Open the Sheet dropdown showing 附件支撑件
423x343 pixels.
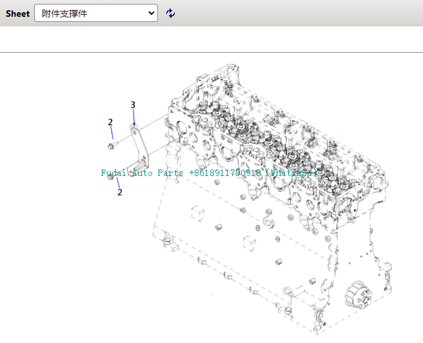[x=96, y=13]
